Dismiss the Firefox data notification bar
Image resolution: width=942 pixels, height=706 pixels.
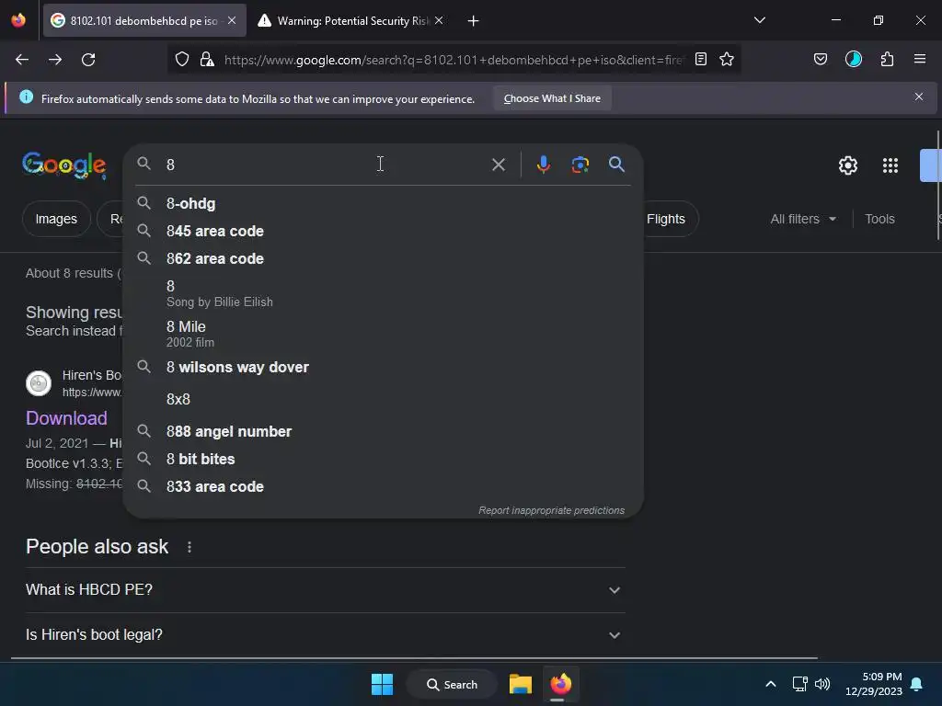point(919,97)
